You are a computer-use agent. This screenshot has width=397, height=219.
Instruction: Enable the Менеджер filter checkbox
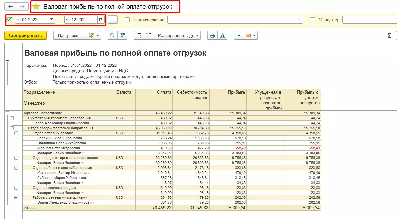(312, 20)
